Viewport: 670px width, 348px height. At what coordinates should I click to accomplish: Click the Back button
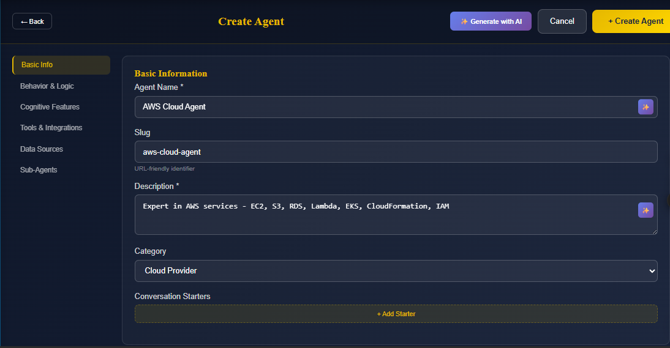(x=32, y=21)
